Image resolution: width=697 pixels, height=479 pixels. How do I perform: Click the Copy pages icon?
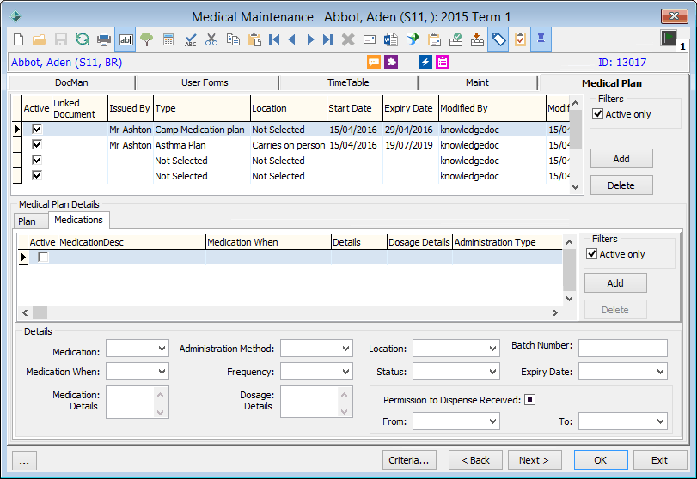[233, 39]
